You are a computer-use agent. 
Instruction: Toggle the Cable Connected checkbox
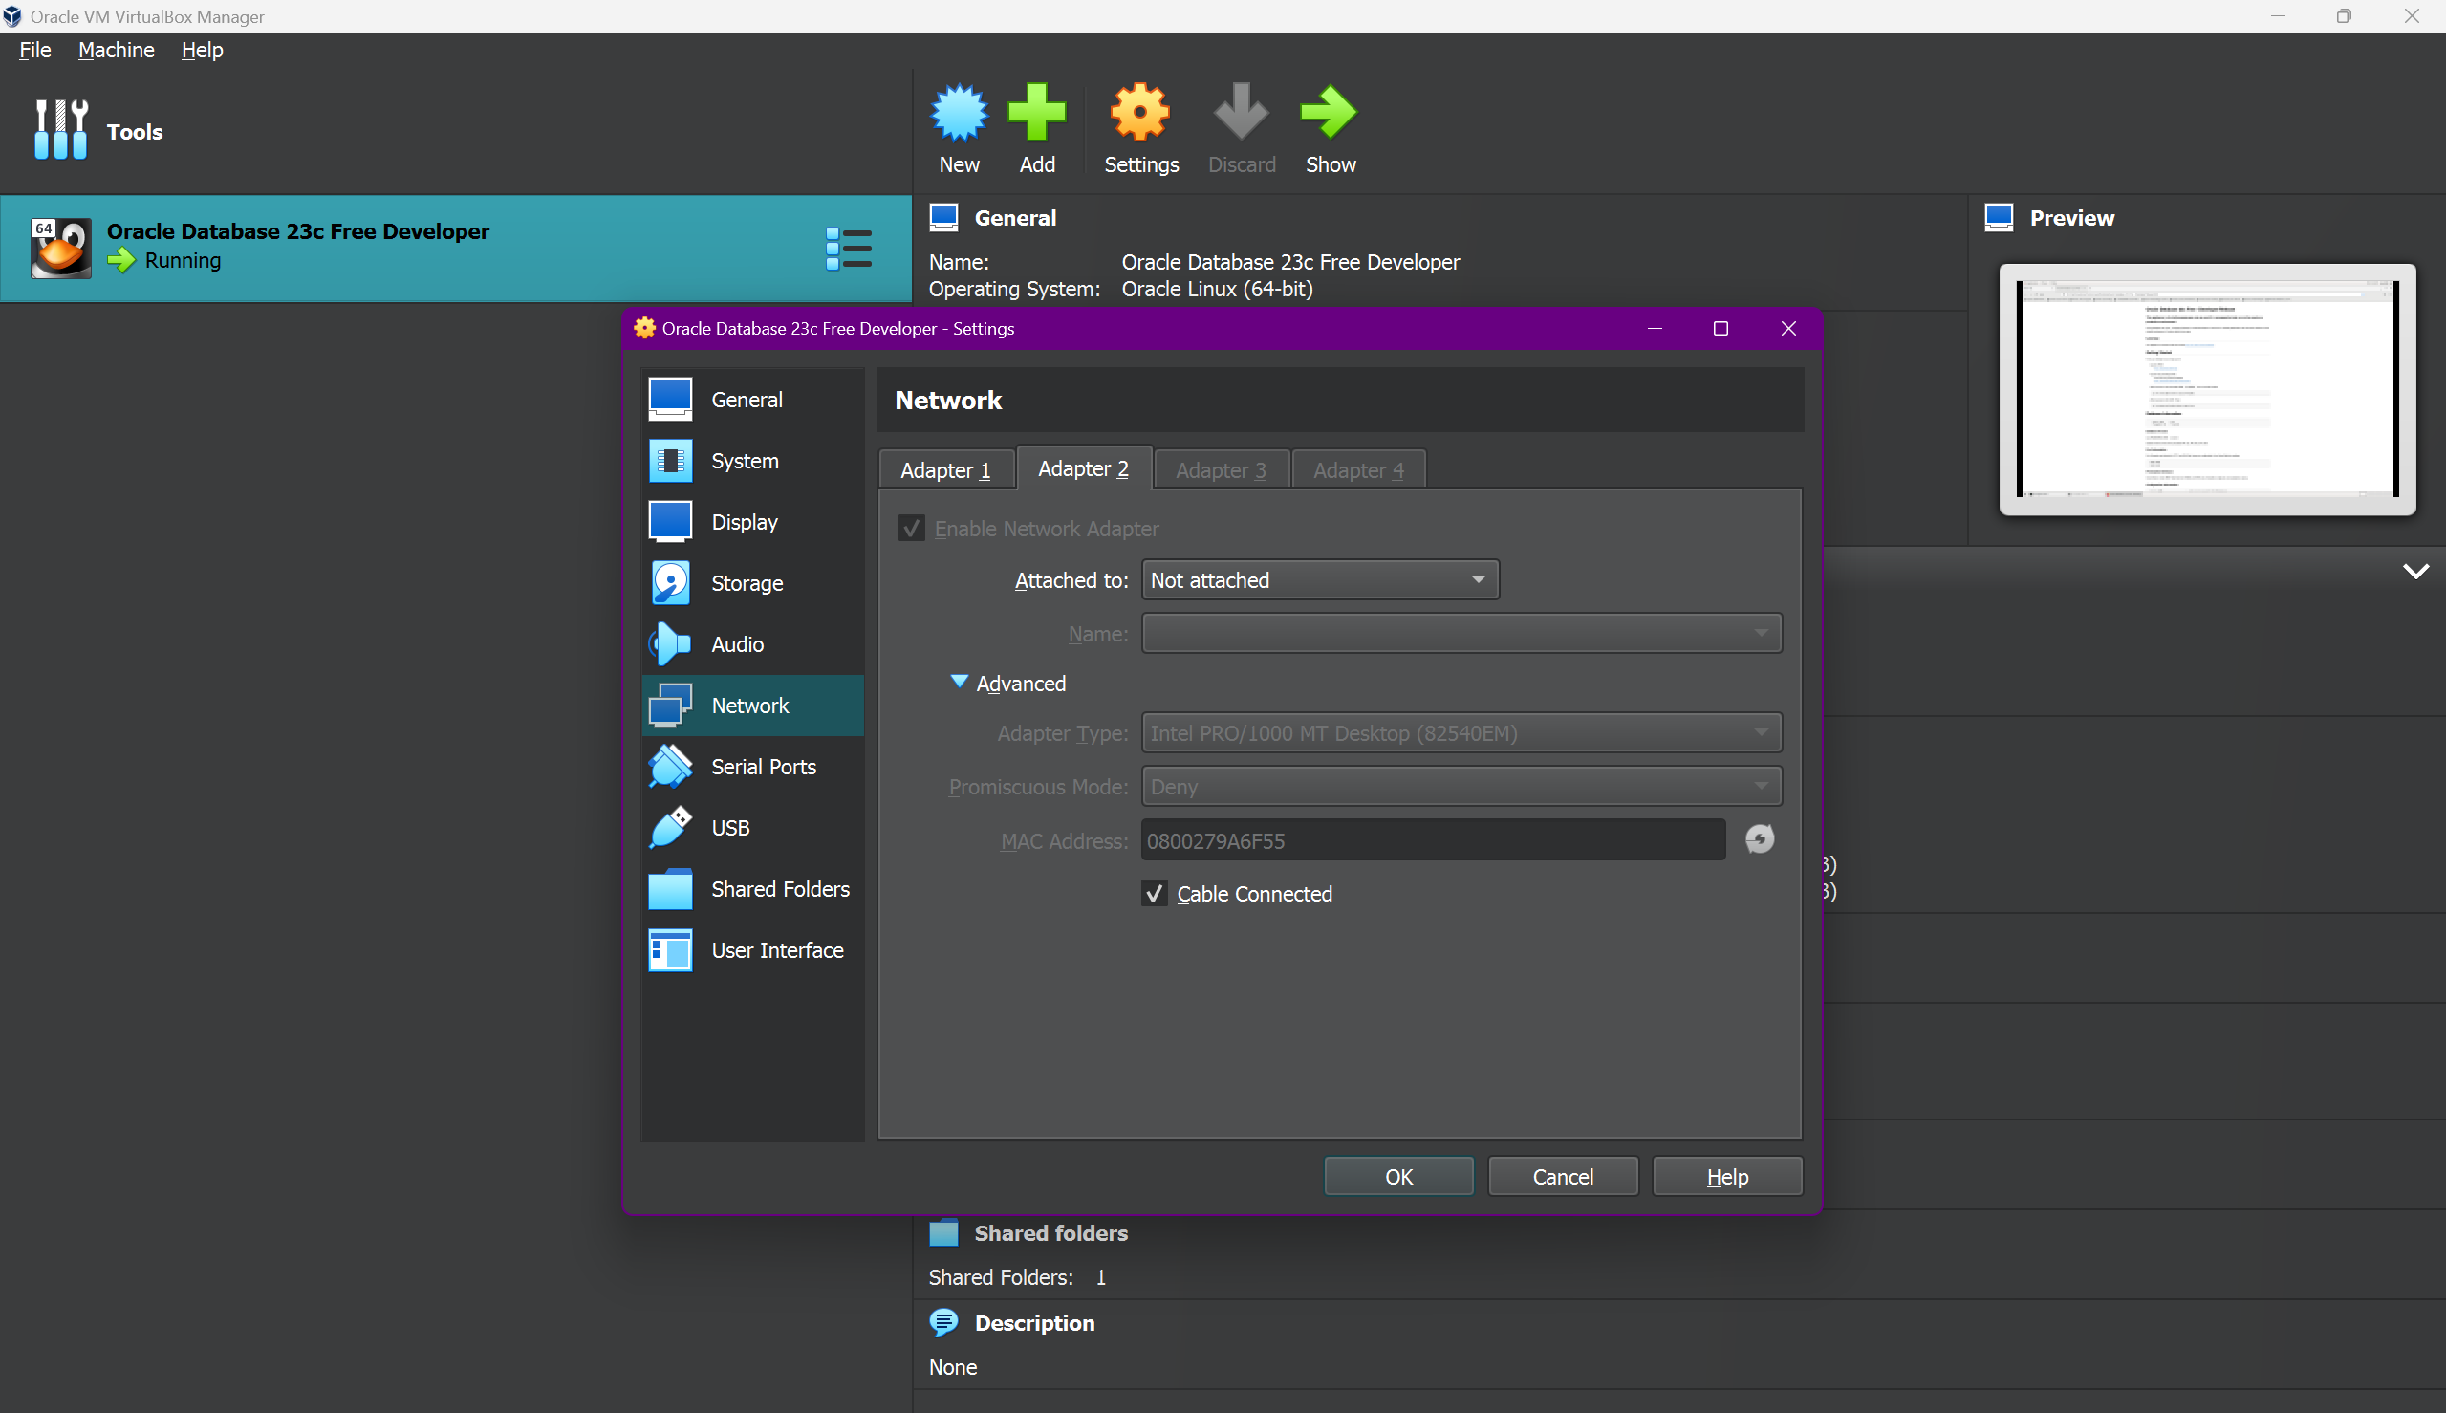click(x=1154, y=894)
